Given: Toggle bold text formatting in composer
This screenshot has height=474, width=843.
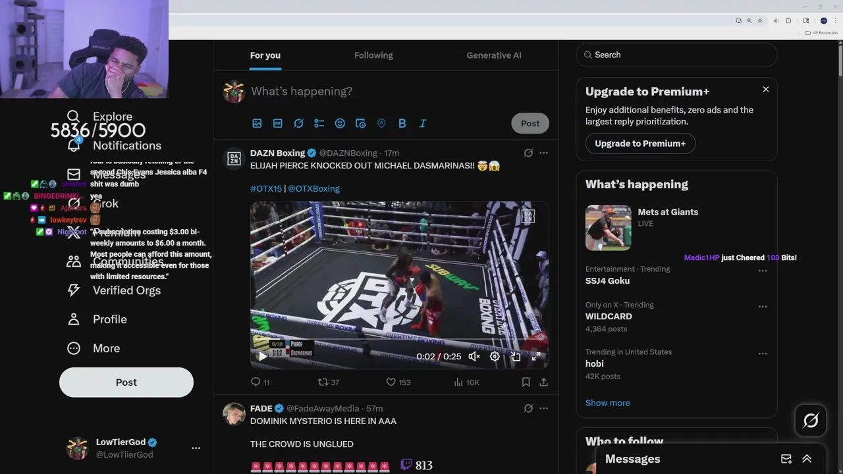Looking at the screenshot, I should (x=402, y=123).
